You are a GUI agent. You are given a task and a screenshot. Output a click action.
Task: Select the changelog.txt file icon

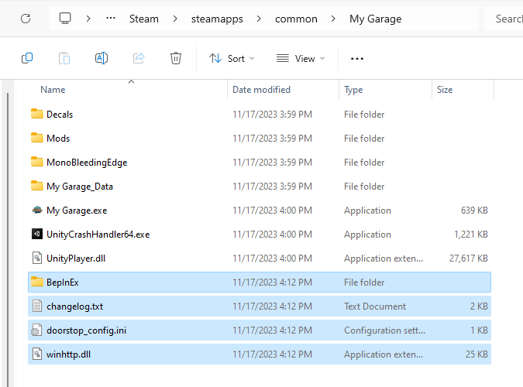[x=37, y=306]
